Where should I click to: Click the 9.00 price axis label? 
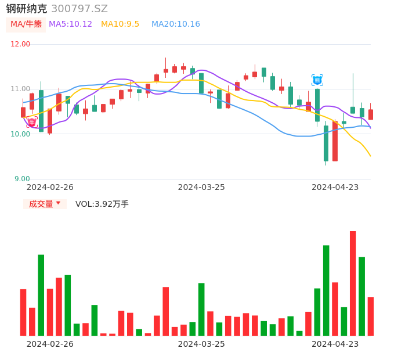point(22,179)
